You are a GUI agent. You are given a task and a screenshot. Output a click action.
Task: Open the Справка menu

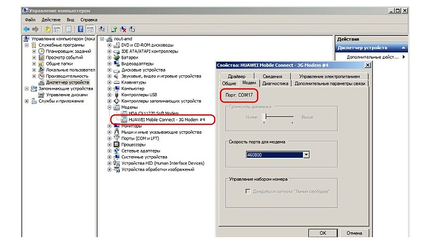click(x=89, y=19)
